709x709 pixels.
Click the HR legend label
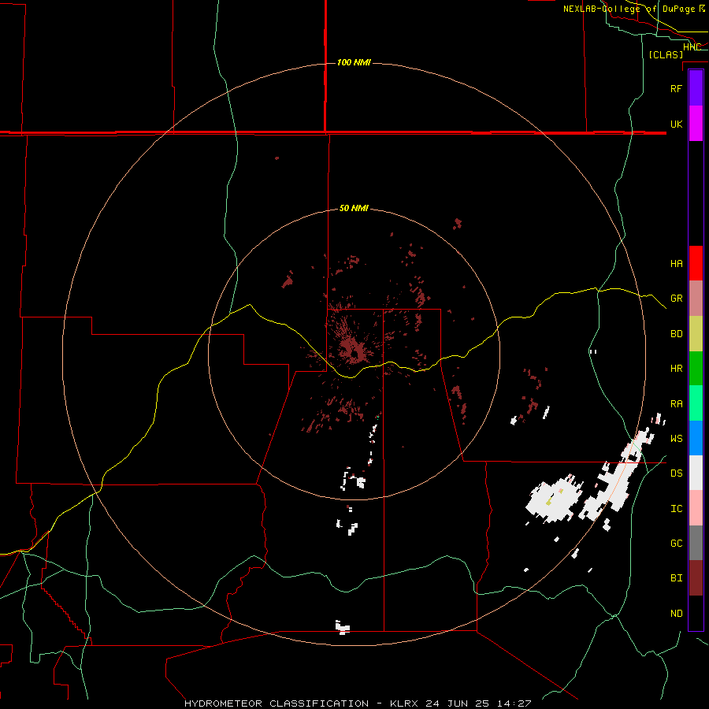pyautogui.click(x=676, y=369)
